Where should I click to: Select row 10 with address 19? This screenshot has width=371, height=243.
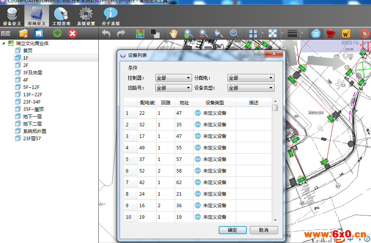point(198,217)
